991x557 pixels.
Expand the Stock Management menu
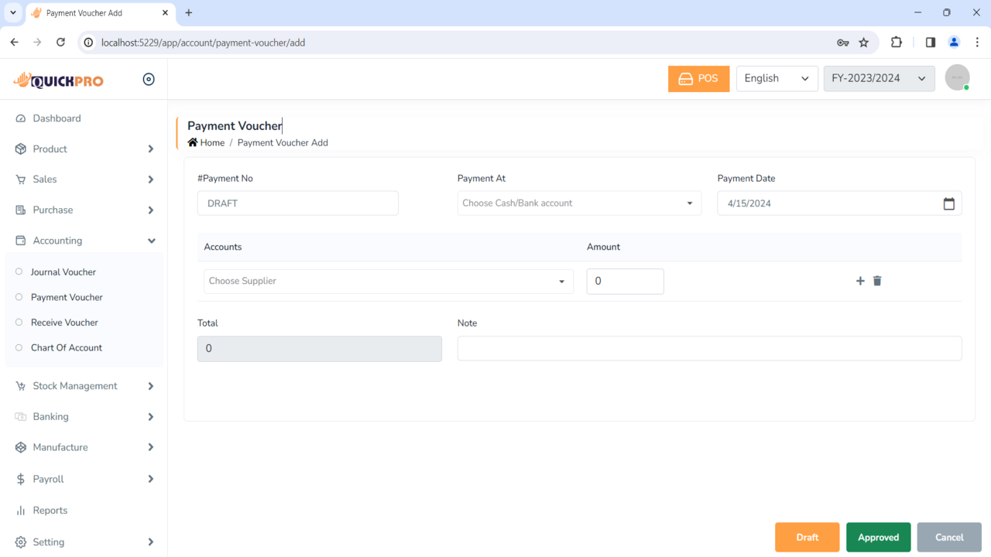pos(75,385)
